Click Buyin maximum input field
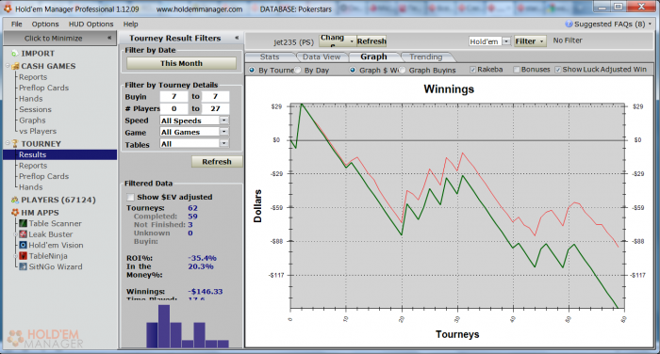The width and height of the screenshot is (660, 354). (x=215, y=96)
